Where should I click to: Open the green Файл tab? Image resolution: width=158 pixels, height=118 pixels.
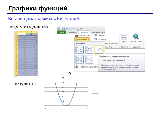[x=62, y=32]
